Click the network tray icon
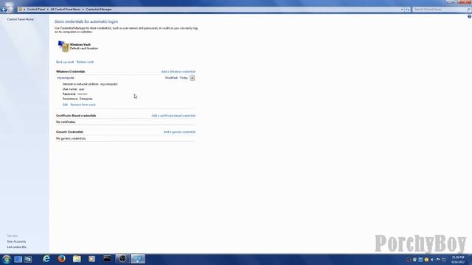Viewport: 472px width, 265px height. coord(444,260)
